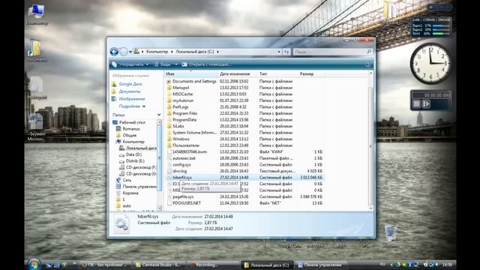Select Корзина in folder tree
Image resolution: width=480 pixels, height=270 pixels.
point(130,193)
